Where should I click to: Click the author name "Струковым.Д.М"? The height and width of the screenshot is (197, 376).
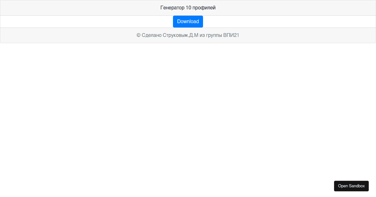click(180, 35)
